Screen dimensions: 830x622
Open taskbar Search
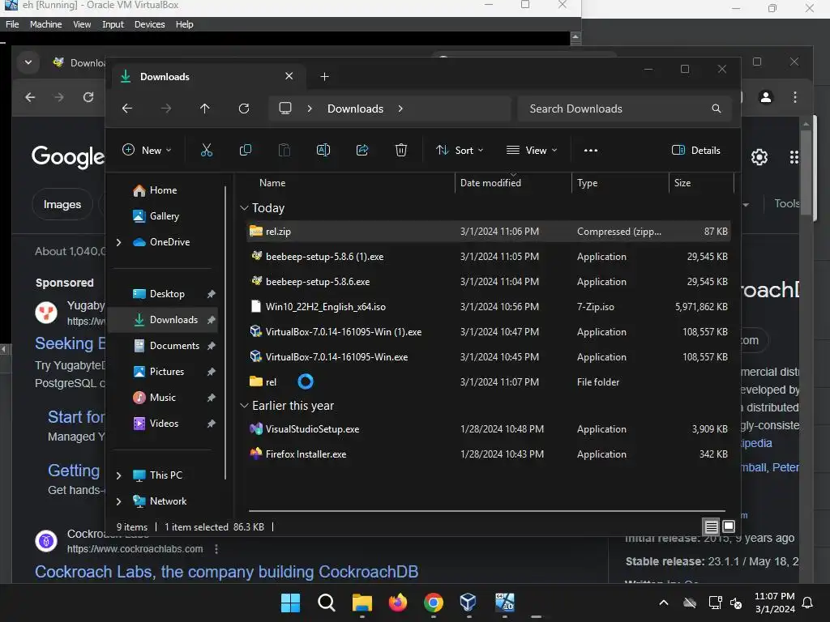pos(326,603)
